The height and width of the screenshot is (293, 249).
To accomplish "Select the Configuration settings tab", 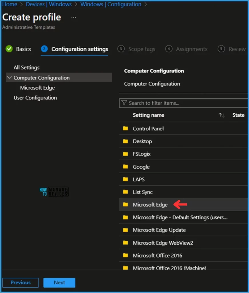I will click(80, 49).
